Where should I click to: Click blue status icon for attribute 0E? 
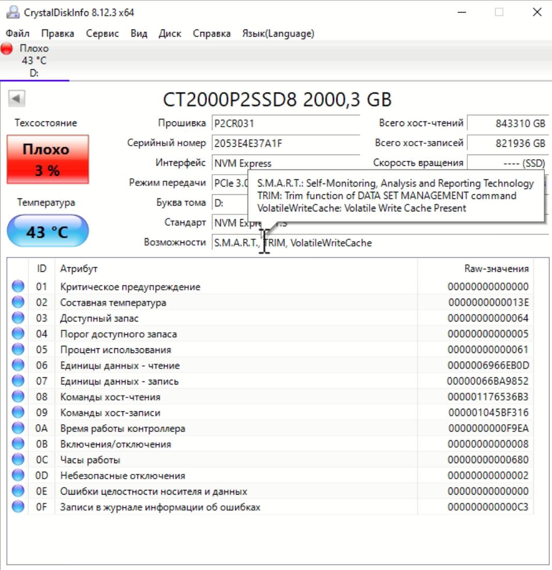click(x=18, y=491)
